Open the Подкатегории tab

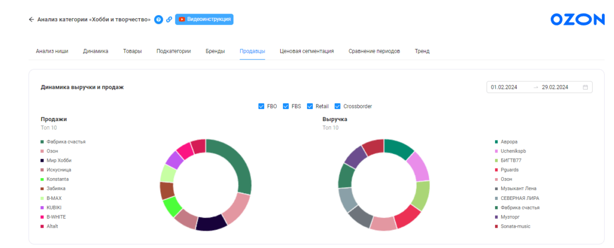tap(173, 51)
